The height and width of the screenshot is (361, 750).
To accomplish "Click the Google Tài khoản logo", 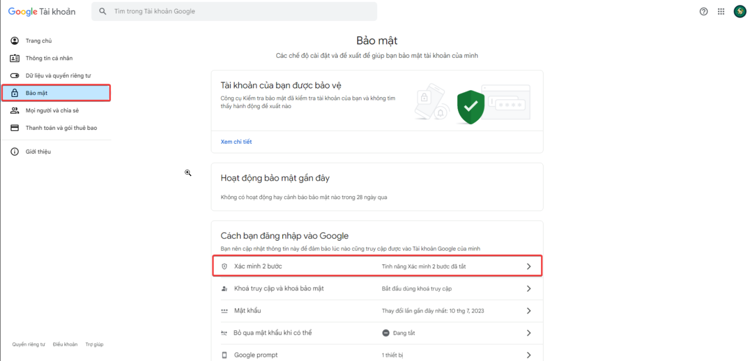I will pyautogui.click(x=41, y=11).
